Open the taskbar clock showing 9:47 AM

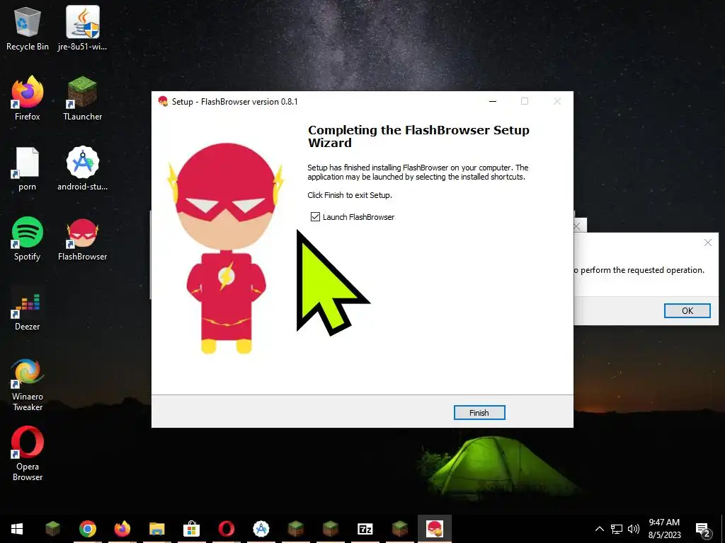[664, 529]
